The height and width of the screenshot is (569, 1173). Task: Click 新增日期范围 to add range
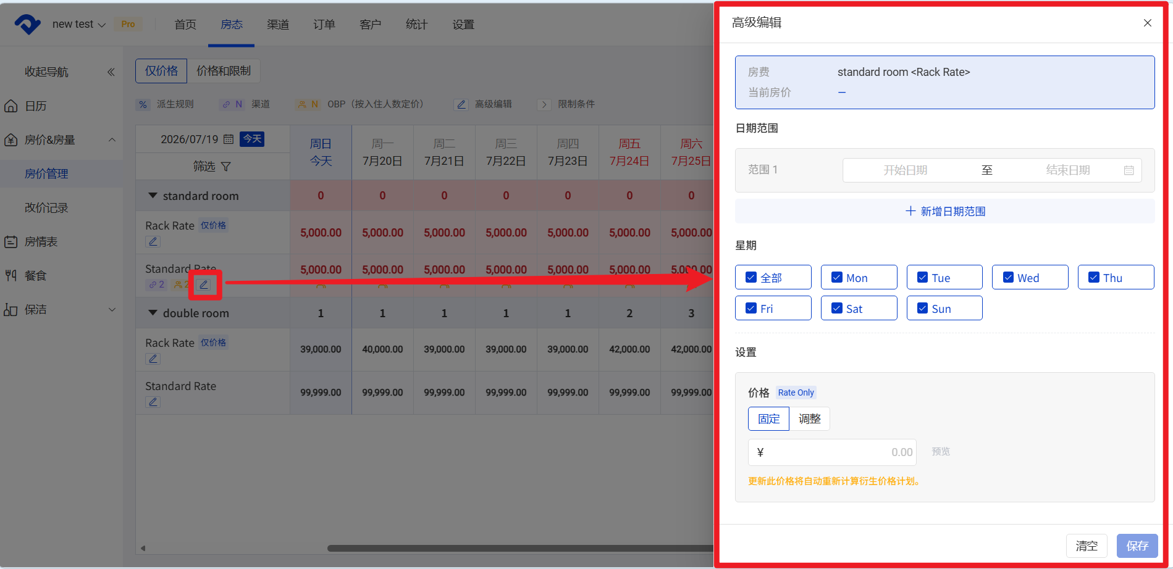(945, 211)
